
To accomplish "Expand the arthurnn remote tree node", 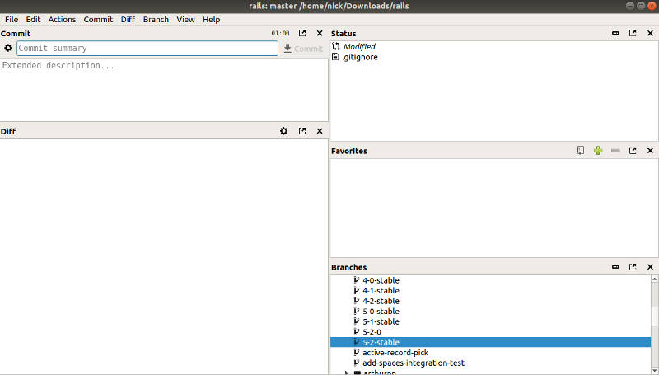I will pyautogui.click(x=346, y=373).
